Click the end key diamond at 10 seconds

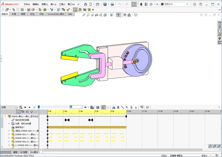coord(126,116)
